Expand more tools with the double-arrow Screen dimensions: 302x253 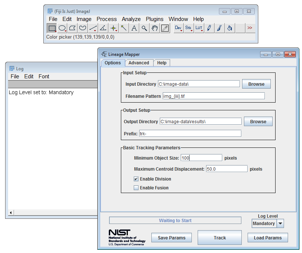click(250, 28)
